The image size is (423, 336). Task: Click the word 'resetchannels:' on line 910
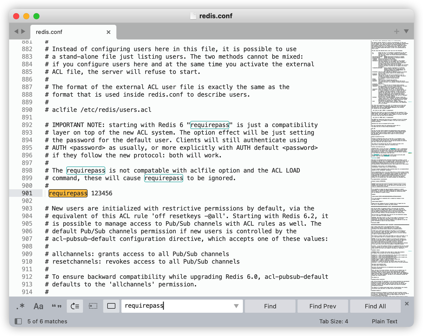click(x=77, y=262)
